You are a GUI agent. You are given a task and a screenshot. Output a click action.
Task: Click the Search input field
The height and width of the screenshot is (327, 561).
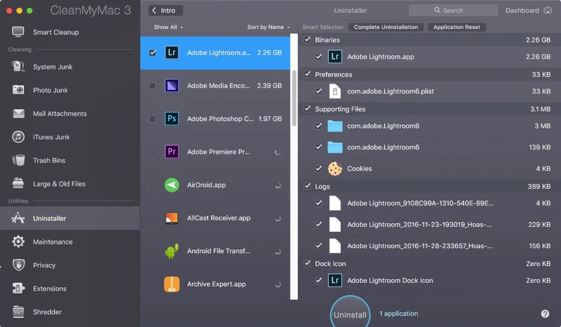(453, 10)
